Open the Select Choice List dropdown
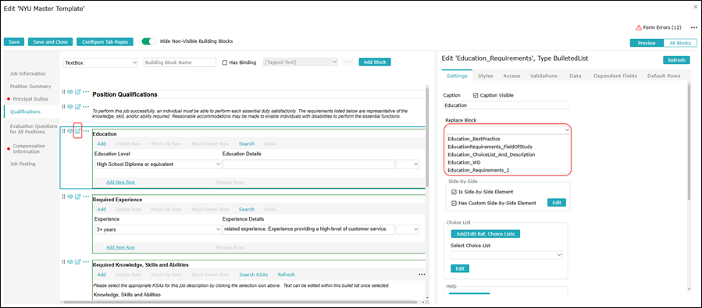This screenshot has height=308, width=702. click(506, 255)
